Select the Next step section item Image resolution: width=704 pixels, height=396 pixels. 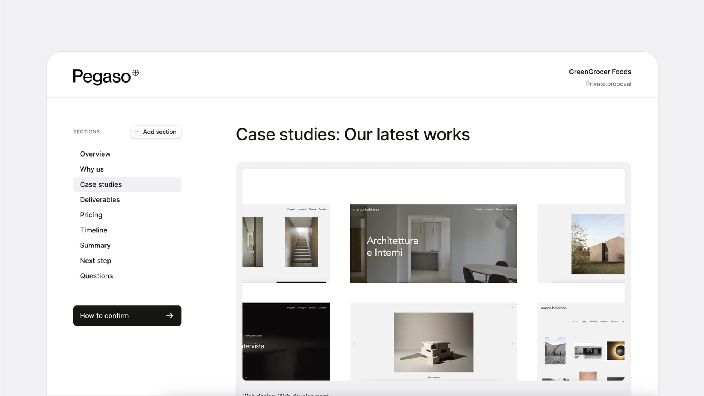tap(95, 261)
